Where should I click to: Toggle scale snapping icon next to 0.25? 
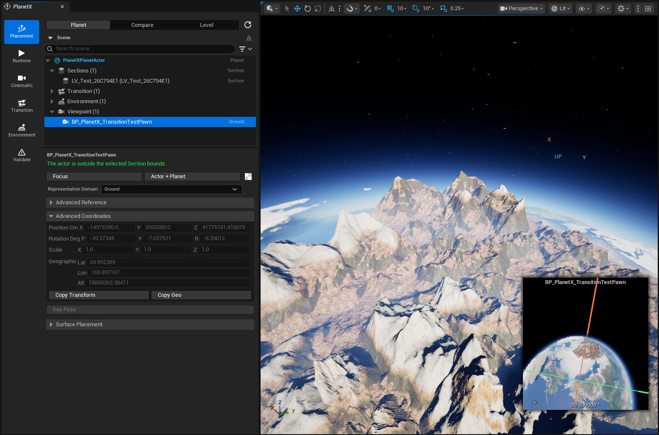pyautogui.click(x=444, y=9)
